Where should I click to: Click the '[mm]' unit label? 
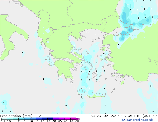tap(27, 116)
